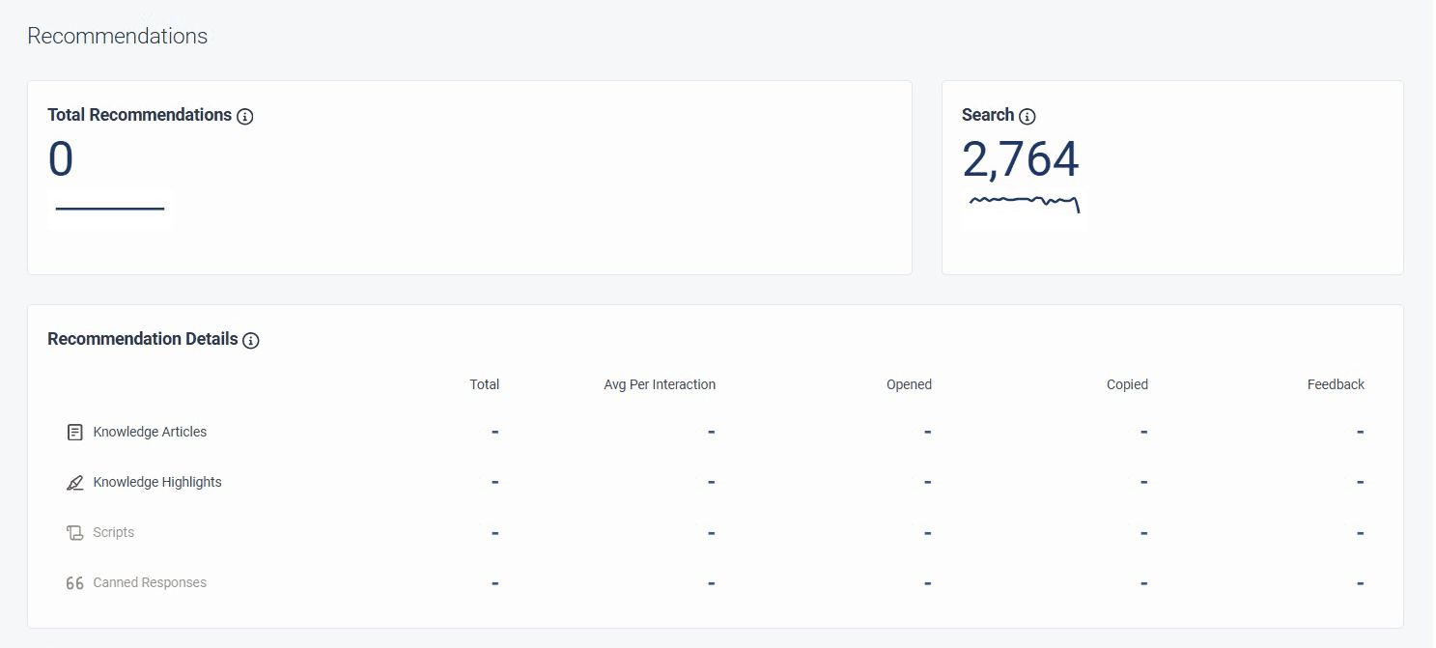This screenshot has width=1436, height=648.
Task: Click the Search sparkline trend chart
Action: coord(1024,204)
